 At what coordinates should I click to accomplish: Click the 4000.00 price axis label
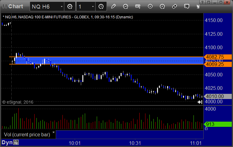[x=214, y=102]
